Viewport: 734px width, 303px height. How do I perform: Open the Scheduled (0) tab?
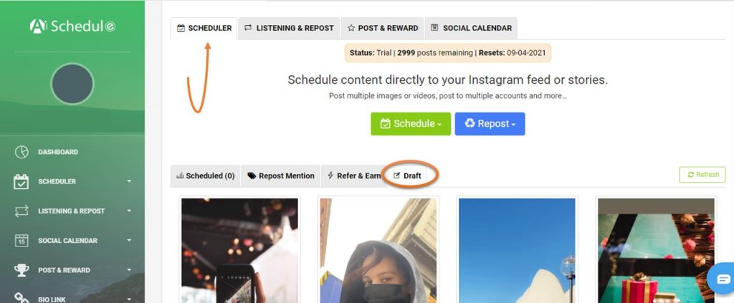(205, 175)
